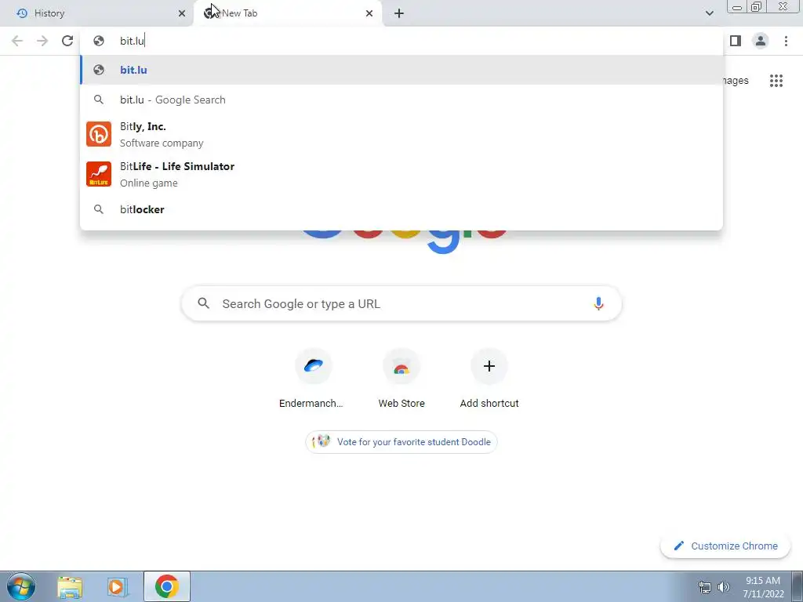The width and height of the screenshot is (803, 602).
Task: Open the Google apps grid
Action: coord(776,81)
